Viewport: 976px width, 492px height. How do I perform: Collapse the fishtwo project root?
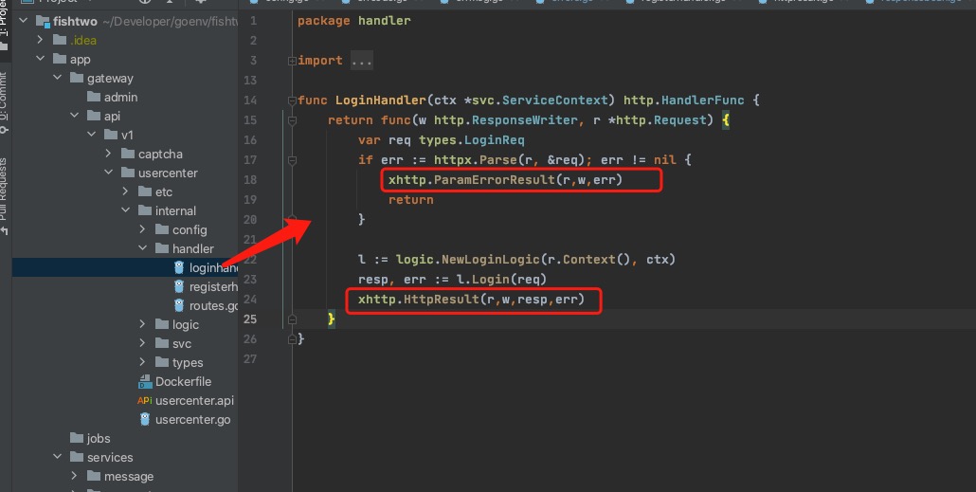[x=24, y=21]
